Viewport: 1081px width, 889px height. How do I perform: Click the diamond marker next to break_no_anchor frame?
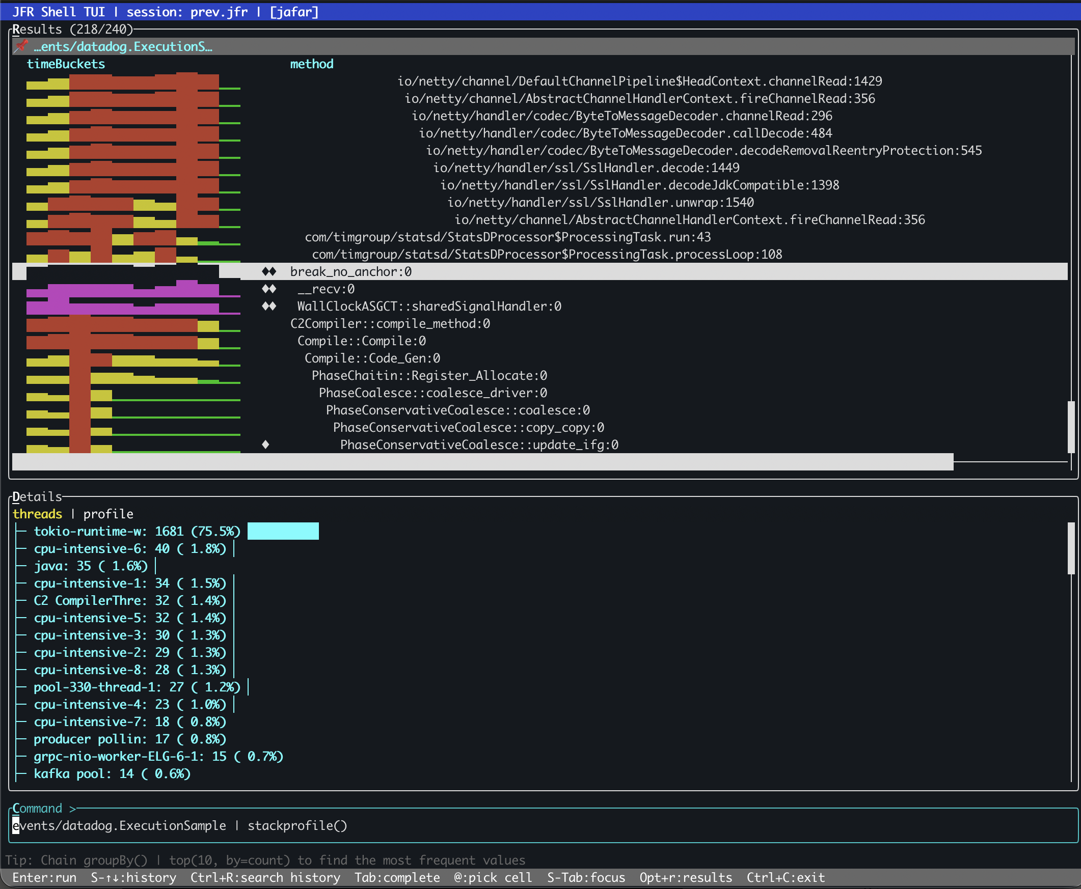tap(269, 271)
